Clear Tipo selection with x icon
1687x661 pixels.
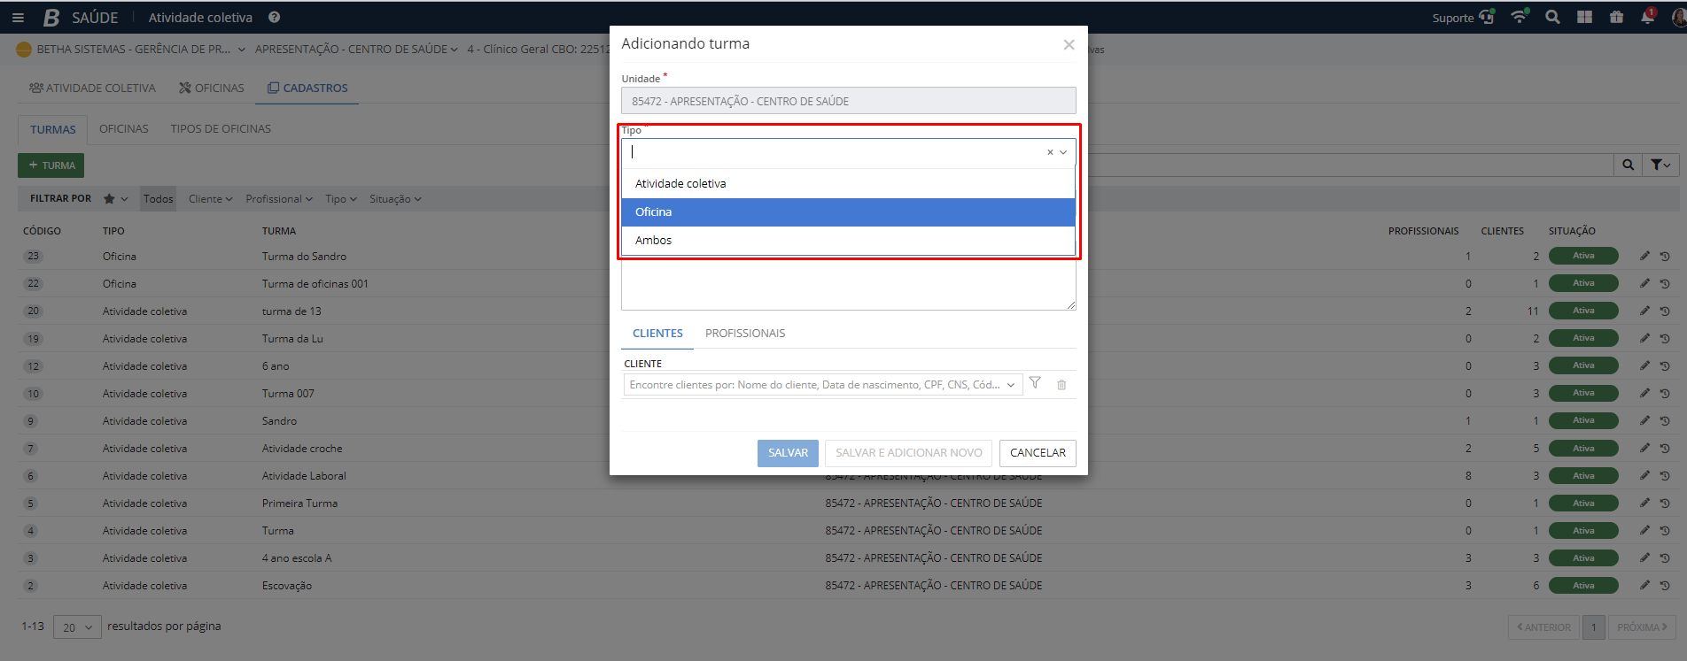click(1050, 152)
